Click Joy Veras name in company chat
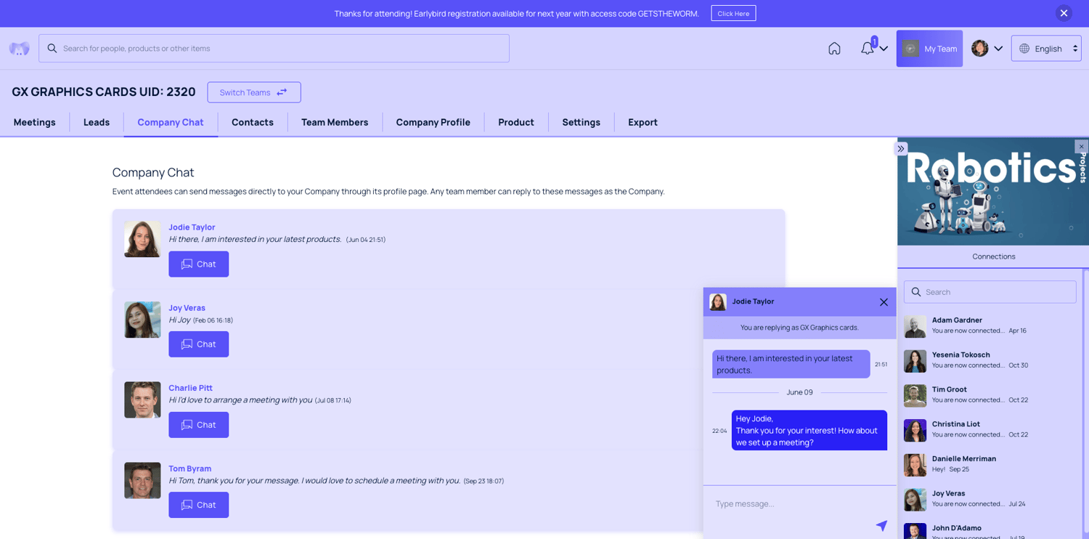1089x539 pixels. (187, 308)
